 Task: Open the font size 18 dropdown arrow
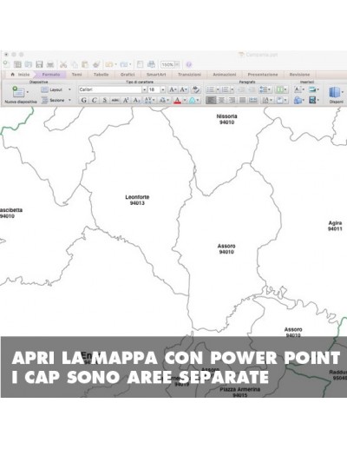[x=163, y=89]
